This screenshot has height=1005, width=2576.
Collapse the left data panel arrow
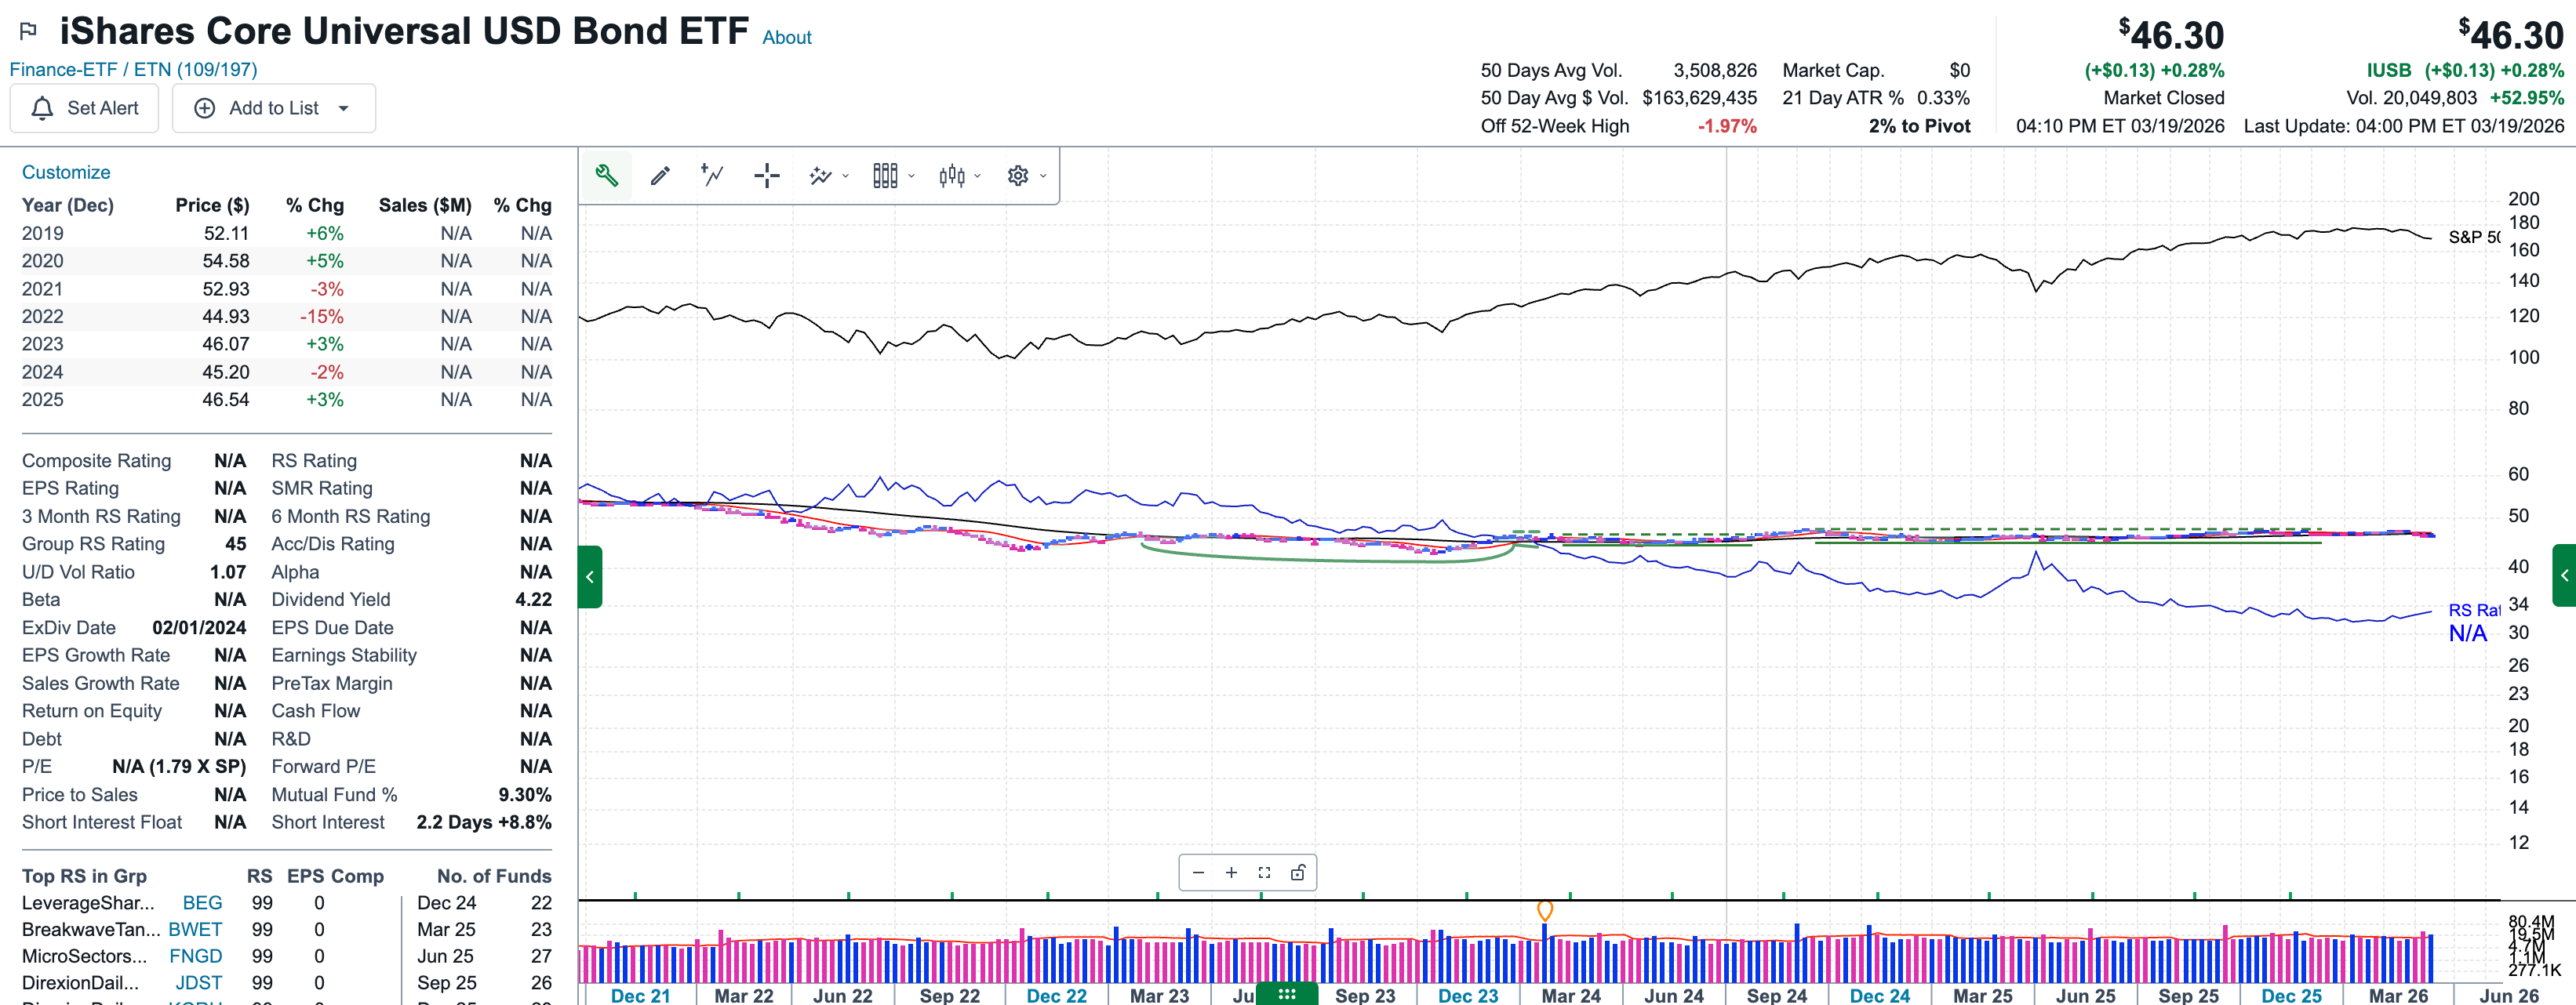coord(590,576)
